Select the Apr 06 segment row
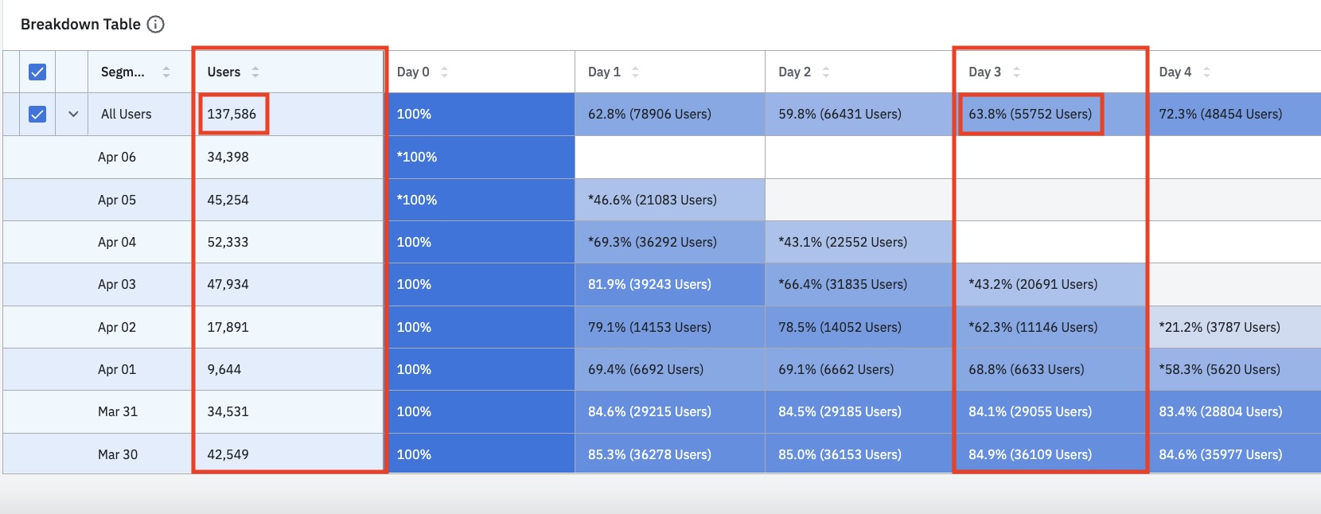This screenshot has height=514, width=1321. (117, 158)
